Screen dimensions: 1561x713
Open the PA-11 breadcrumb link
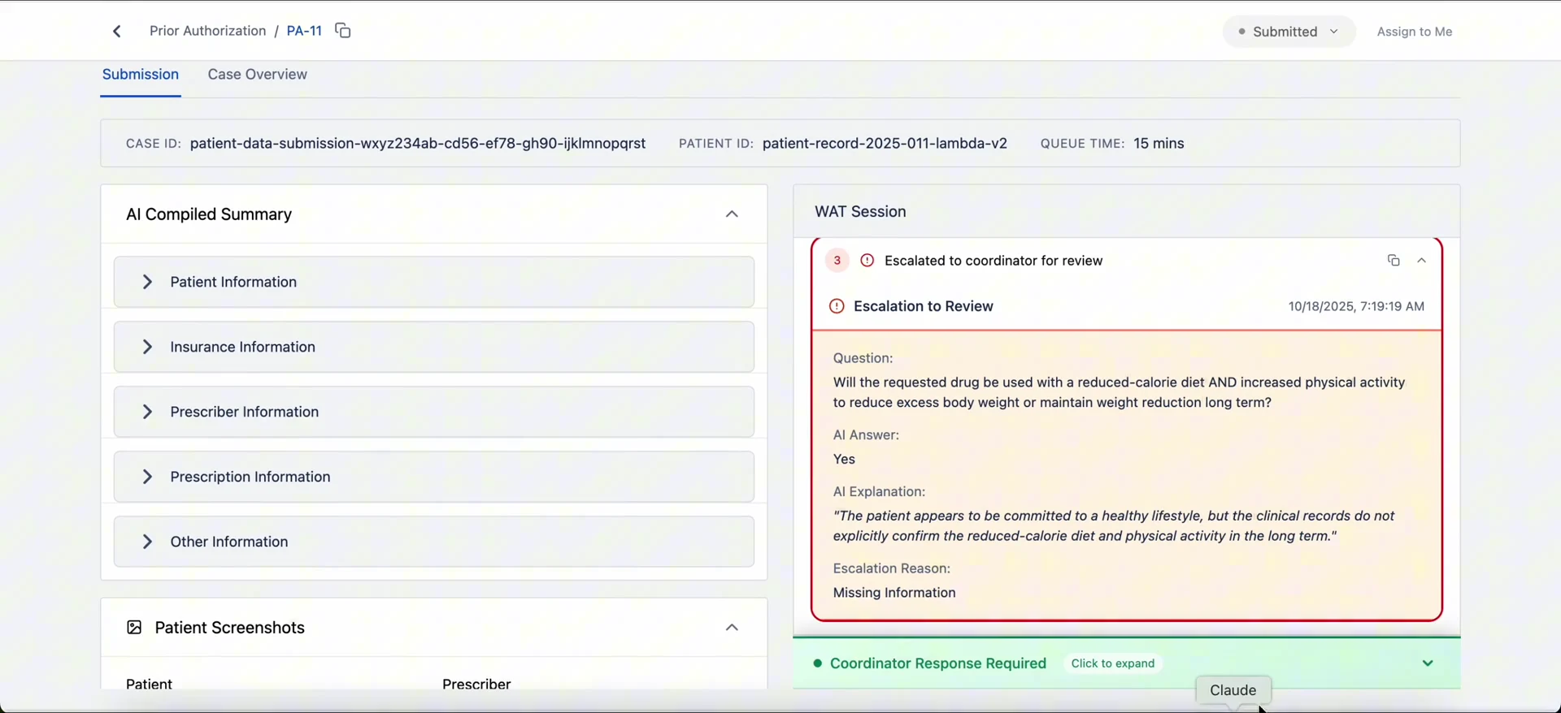point(304,31)
